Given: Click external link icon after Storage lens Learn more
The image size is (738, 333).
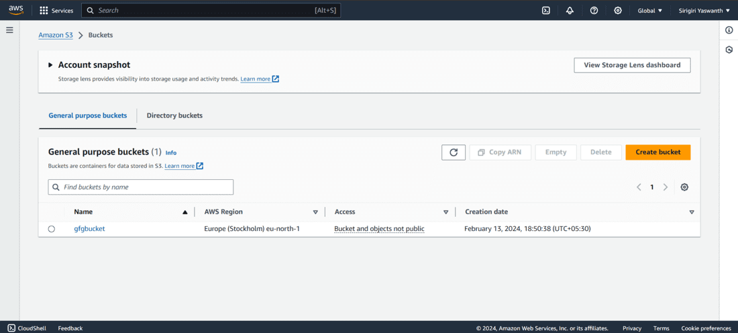Looking at the screenshot, I should click(276, 79).
